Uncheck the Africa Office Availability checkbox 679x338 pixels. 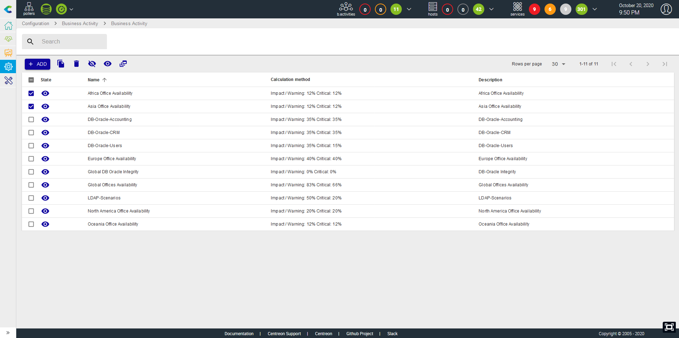[x=31, y=93]
